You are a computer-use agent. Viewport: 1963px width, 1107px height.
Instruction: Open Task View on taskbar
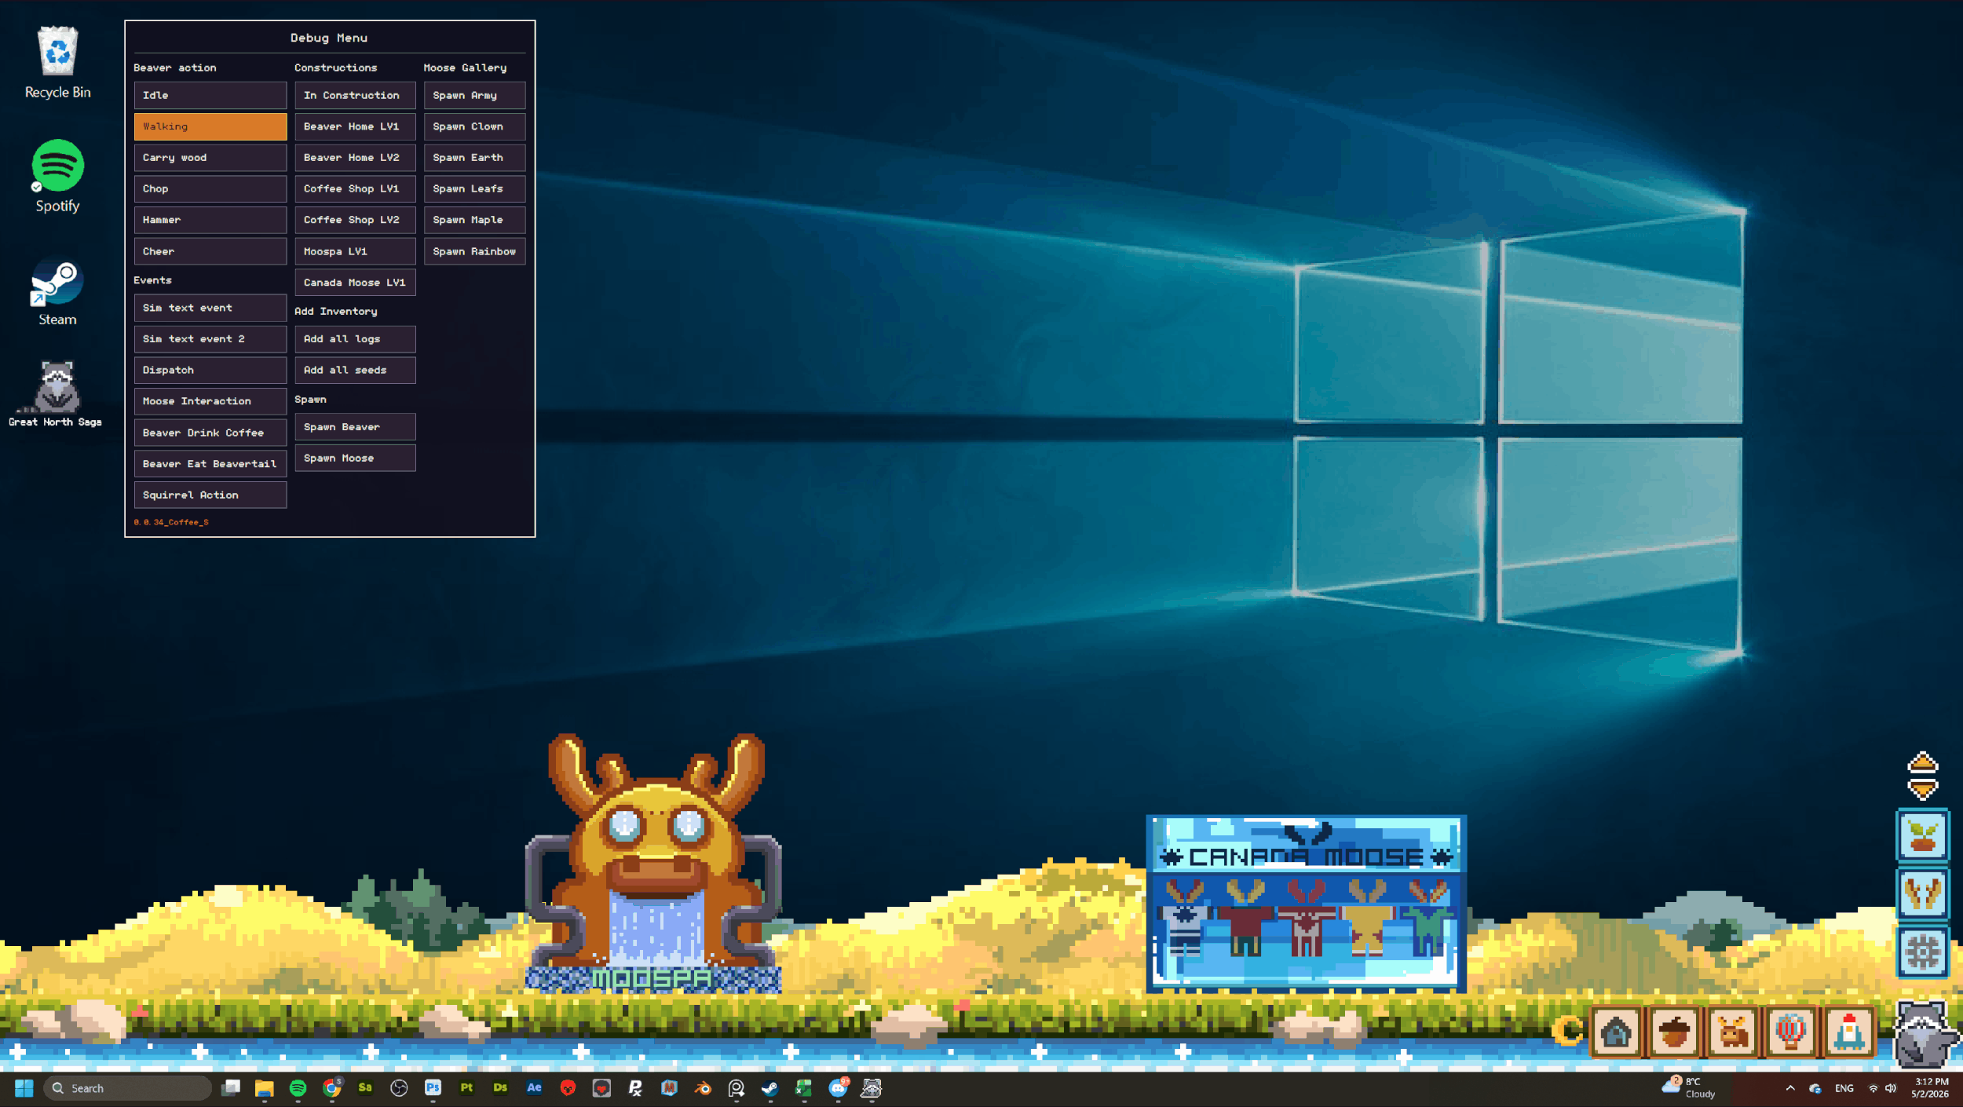pyautogui.click(x=231, y=1088)
